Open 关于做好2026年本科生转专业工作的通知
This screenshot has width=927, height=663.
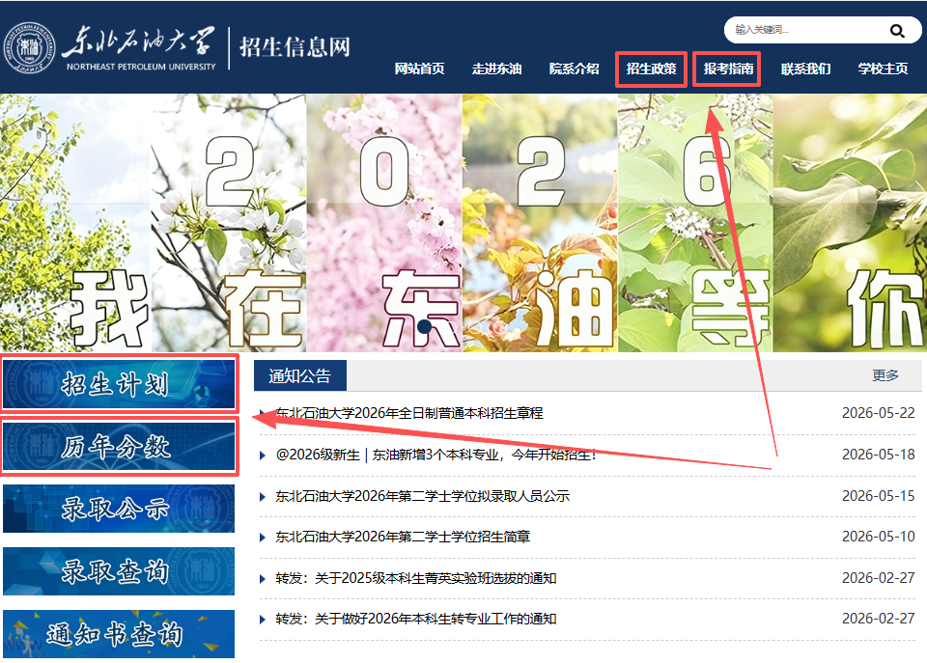[415, 620]
